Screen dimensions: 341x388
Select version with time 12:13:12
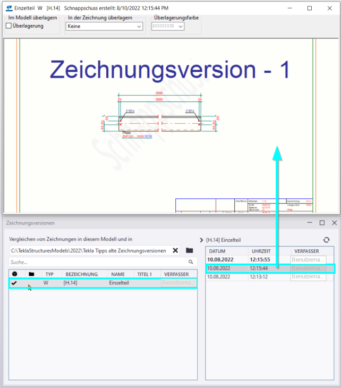point(269,276)
